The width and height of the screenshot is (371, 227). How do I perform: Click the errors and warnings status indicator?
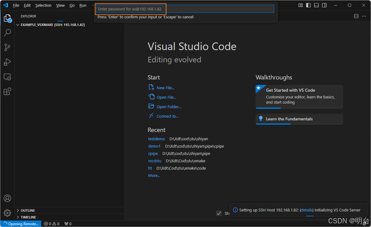(x=52, y=224)
